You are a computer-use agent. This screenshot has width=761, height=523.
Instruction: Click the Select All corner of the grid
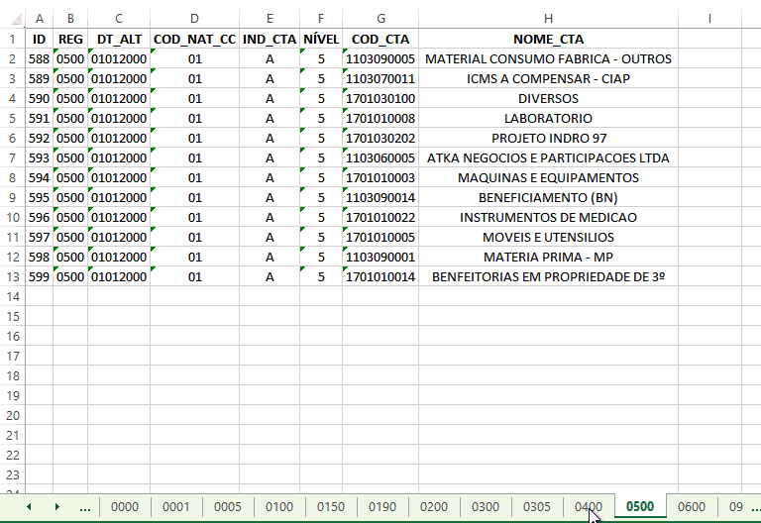coord(13,19)
